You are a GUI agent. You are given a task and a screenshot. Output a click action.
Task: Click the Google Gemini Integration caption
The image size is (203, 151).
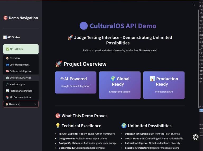(x=76, y=86)
